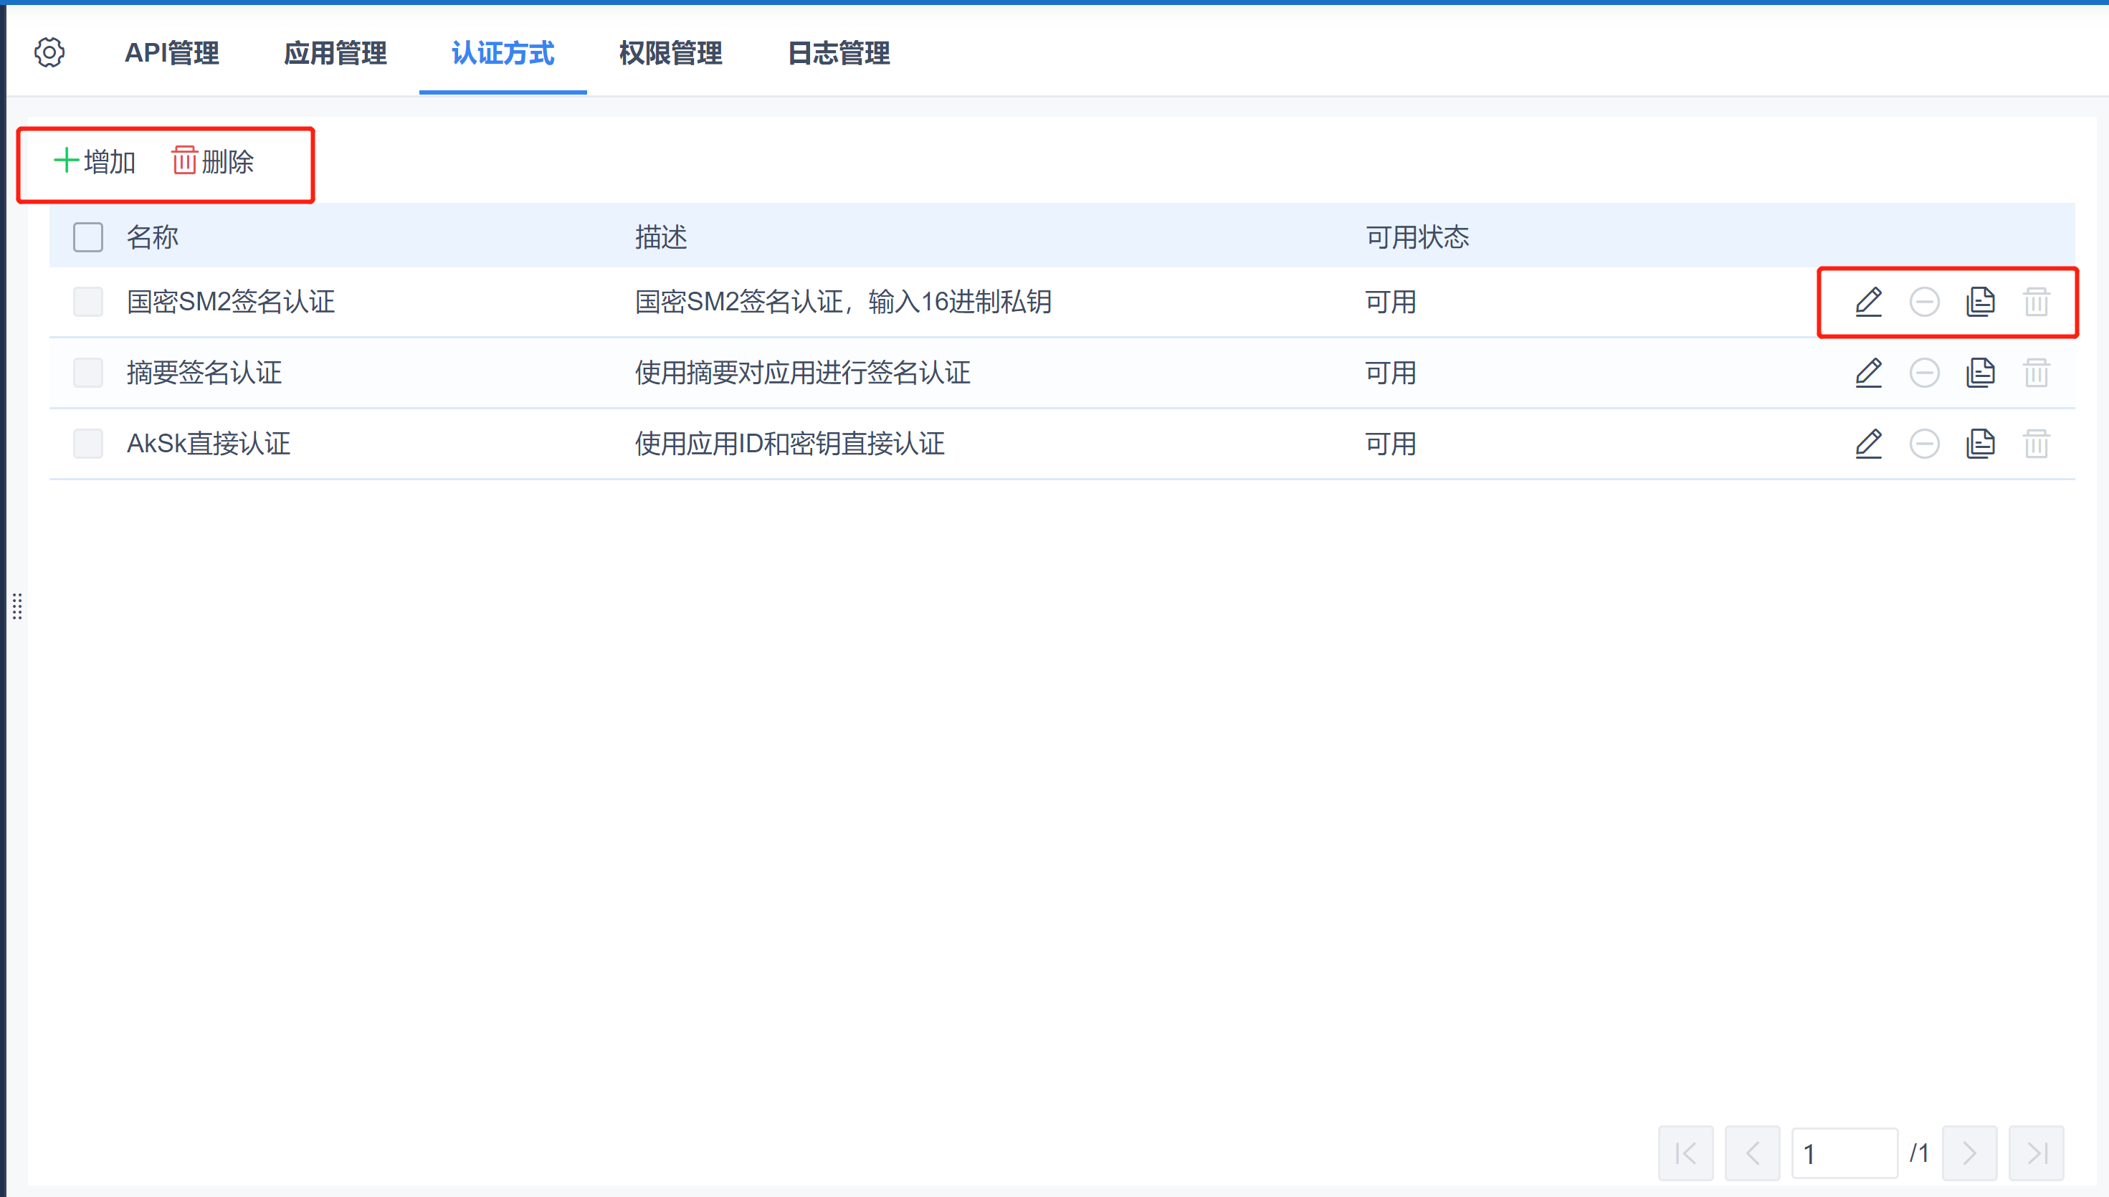
Task: Click the red 删除 button
Action: coord(213,161)
